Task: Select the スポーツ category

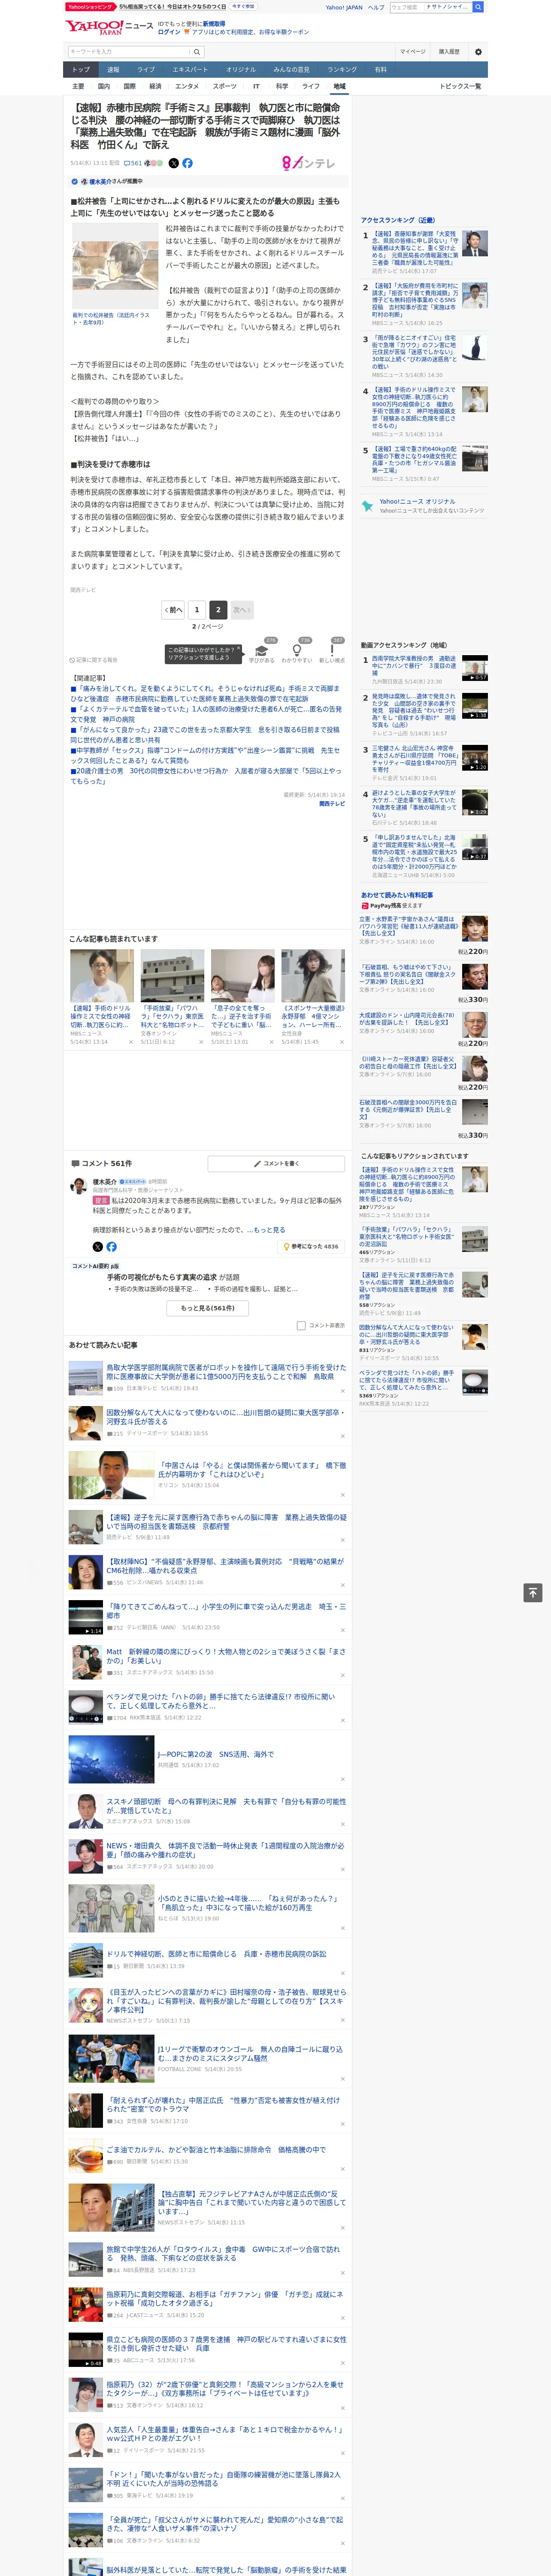Action: (x=225, y=86)
